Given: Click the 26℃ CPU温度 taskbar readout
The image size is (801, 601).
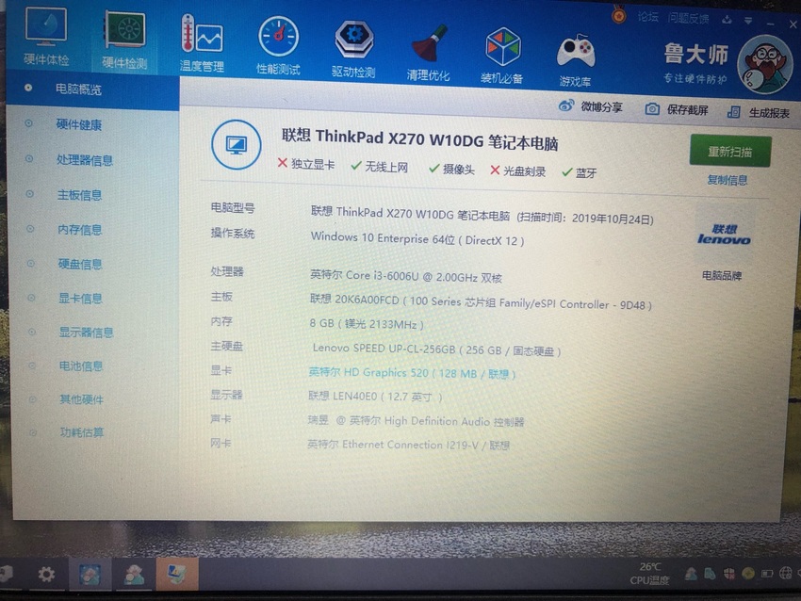Looking at the screenshot, I should tap(649, 574).
